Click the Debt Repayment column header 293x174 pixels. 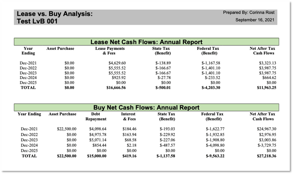coord(96,117)
